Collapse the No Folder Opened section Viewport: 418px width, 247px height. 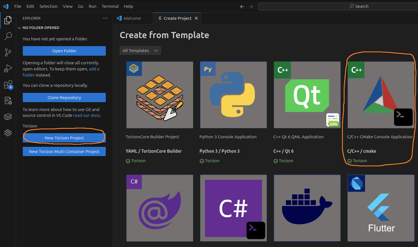[x=19, y=28]
